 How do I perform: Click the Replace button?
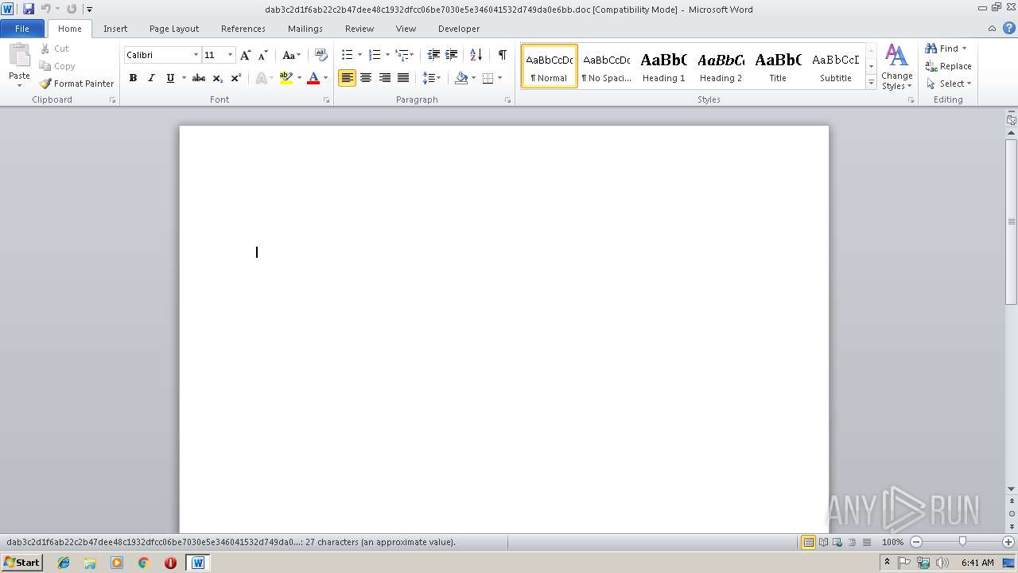pyautogui.click(x=948, y=66)
